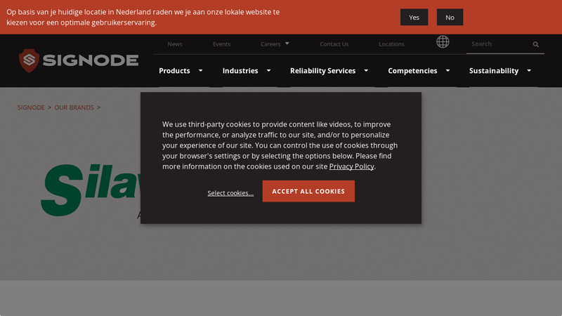562x316 pixels.
Task: Open the Events link
Action: [x=221, y=44]
